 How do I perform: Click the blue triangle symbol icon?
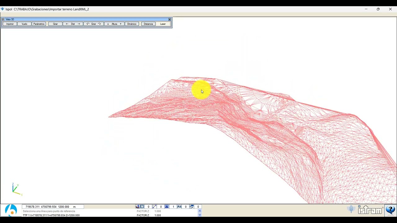[167, 207]
